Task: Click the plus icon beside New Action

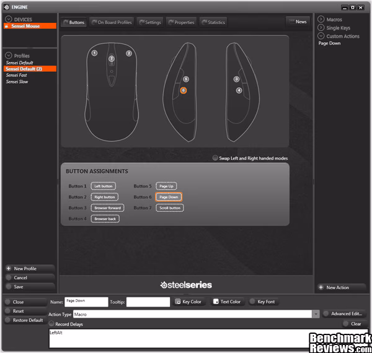Action: click(321, 287)
